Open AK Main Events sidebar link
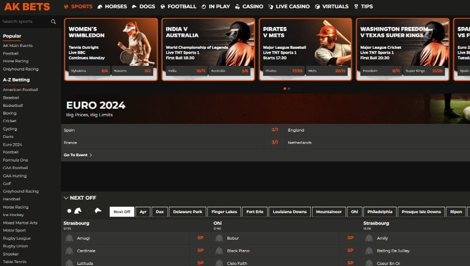470x266 pixels. [x=18, y=46]
